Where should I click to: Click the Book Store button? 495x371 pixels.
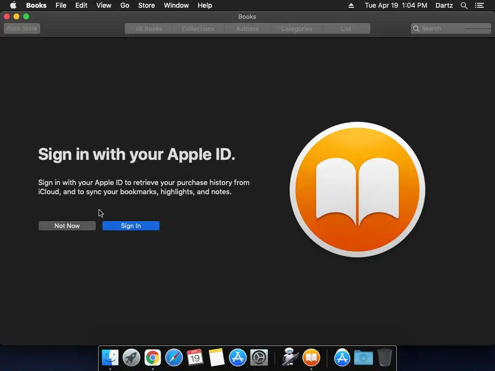[x=22, y=29]
